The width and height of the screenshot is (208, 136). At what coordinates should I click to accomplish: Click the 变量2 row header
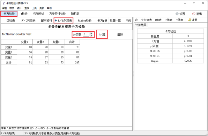pyautogui.click(x=9, y=52)
